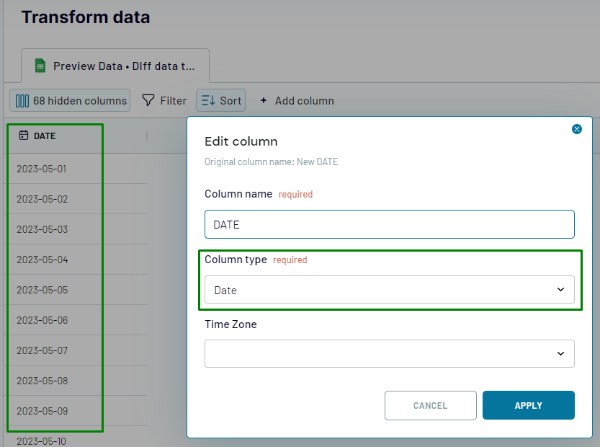Select the cell containing 2023-05-05
This screenshot has height=447, width=600.
coord(42,290)
